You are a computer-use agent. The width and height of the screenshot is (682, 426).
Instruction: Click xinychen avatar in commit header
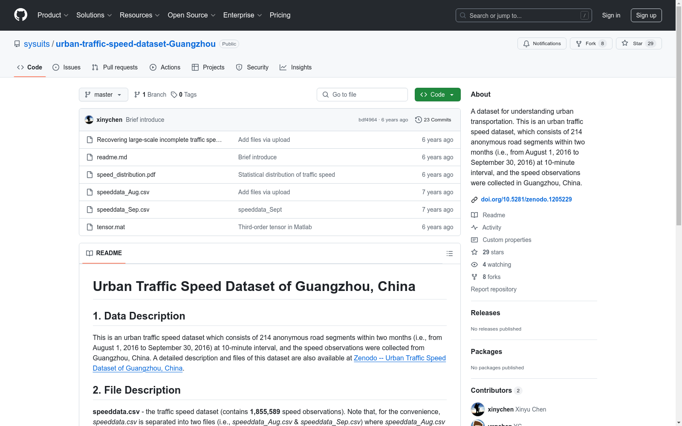click(x=89, y=120)
